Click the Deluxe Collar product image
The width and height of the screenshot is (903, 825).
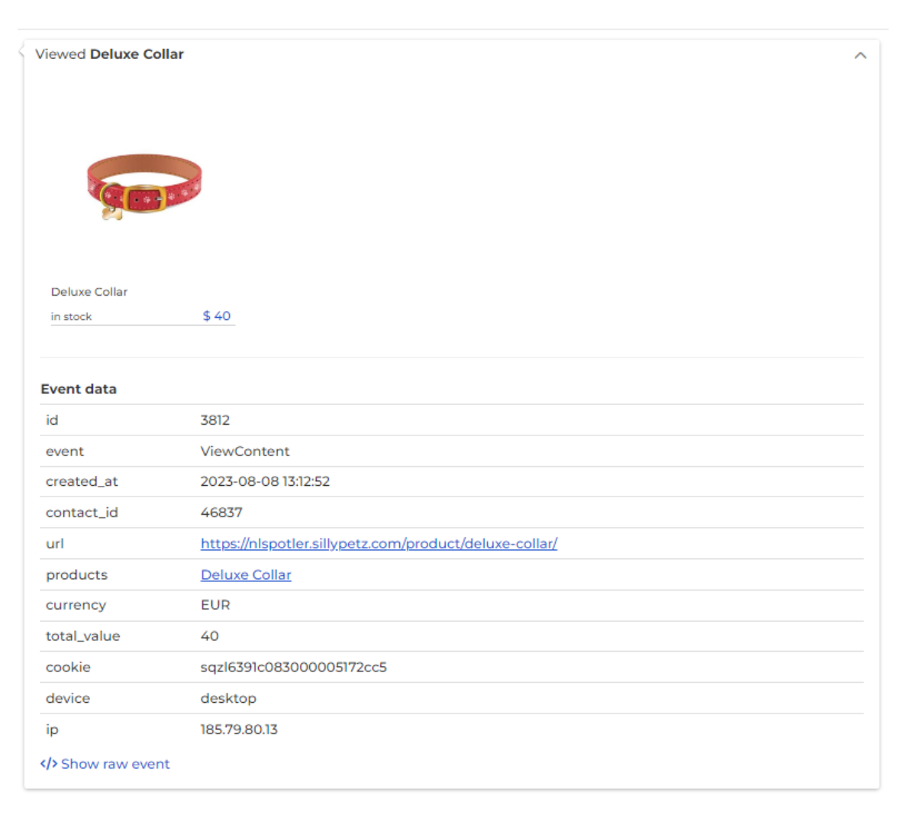point(144,186)
